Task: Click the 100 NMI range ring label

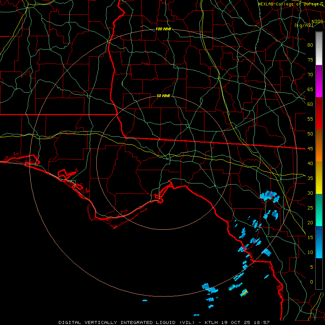Action: pyautogui.click(x=163, y=29)
